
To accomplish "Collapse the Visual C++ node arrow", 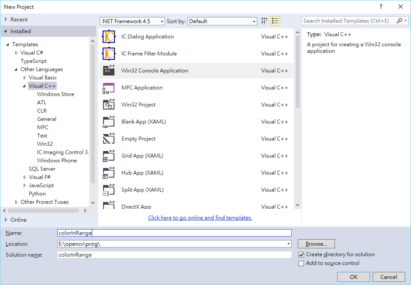I will click(24, 86).
